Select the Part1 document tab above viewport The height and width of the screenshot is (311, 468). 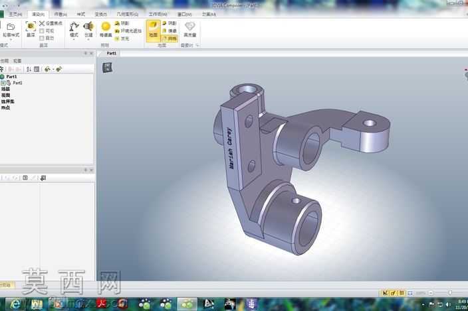point(111,53)
